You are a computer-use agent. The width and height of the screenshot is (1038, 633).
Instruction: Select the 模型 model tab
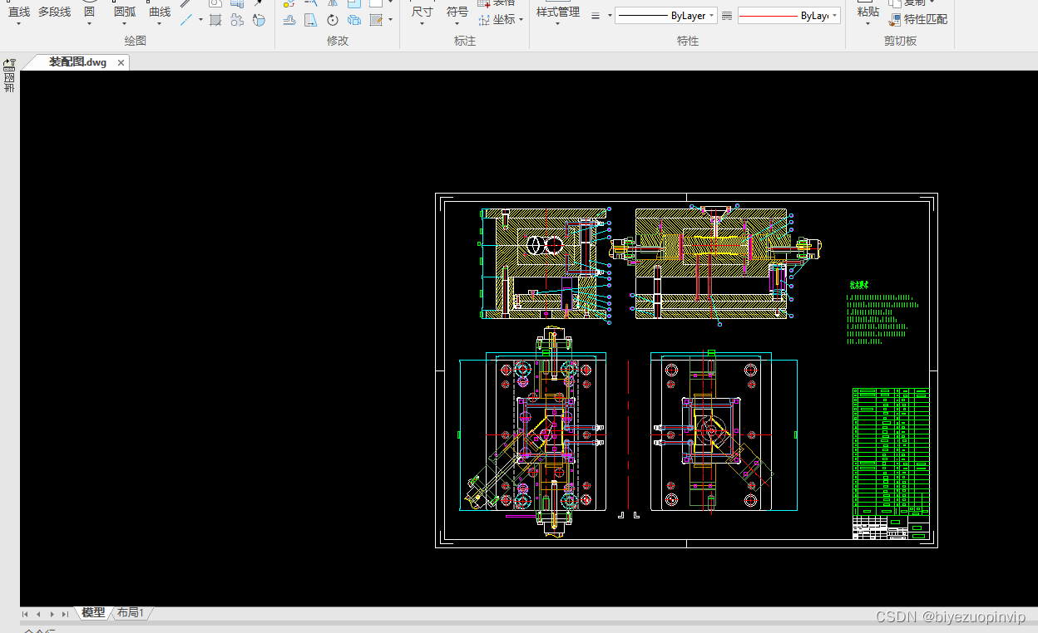(93, 613)
